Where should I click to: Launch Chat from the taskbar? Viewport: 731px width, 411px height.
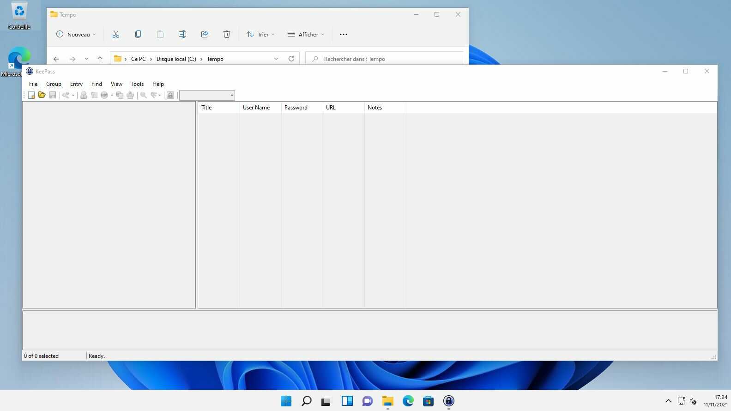pos(368,401)
